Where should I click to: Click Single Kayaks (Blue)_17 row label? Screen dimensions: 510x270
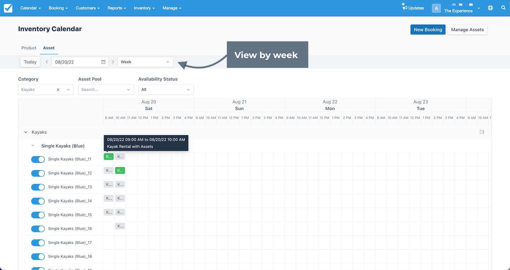pos(70,243)
